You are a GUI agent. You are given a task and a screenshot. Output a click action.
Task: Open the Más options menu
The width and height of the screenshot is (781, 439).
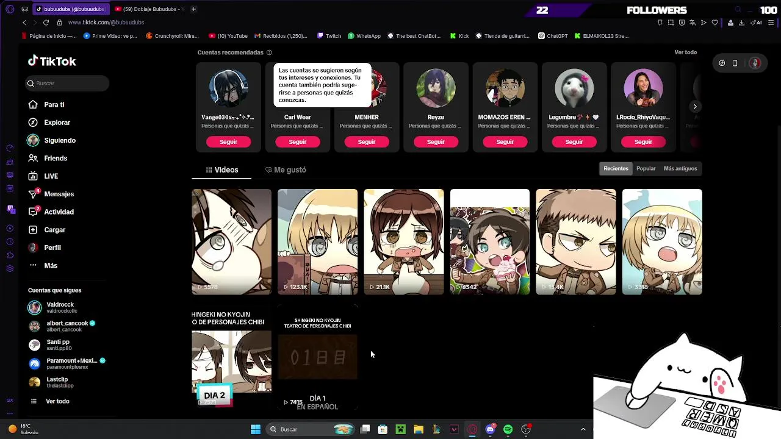pos(43,266)
